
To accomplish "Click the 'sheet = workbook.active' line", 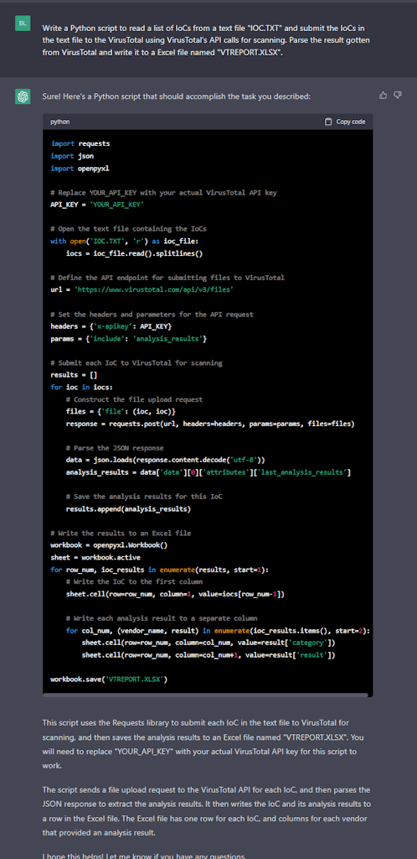I will click(x=95, y=558).
